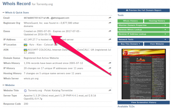Click 'Registered And Active Website' status text
171x108 pixels.
tap(41, 58)
